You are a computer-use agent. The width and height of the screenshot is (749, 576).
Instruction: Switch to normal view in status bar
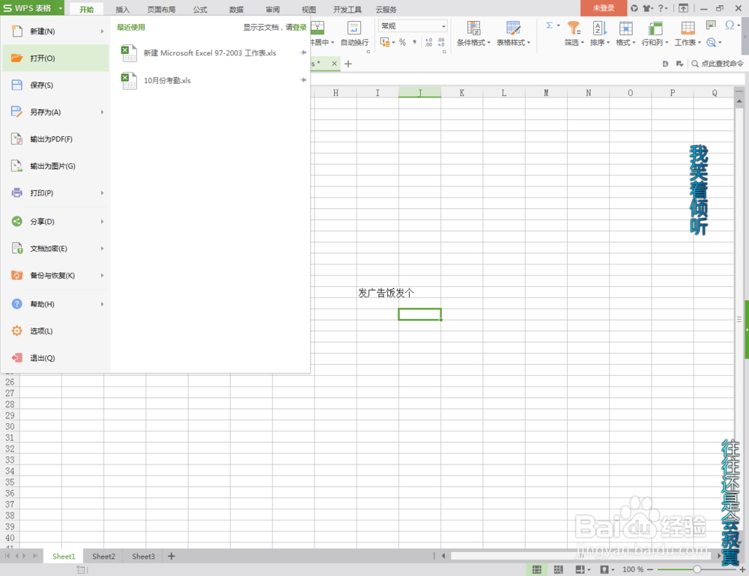(537, 569)
